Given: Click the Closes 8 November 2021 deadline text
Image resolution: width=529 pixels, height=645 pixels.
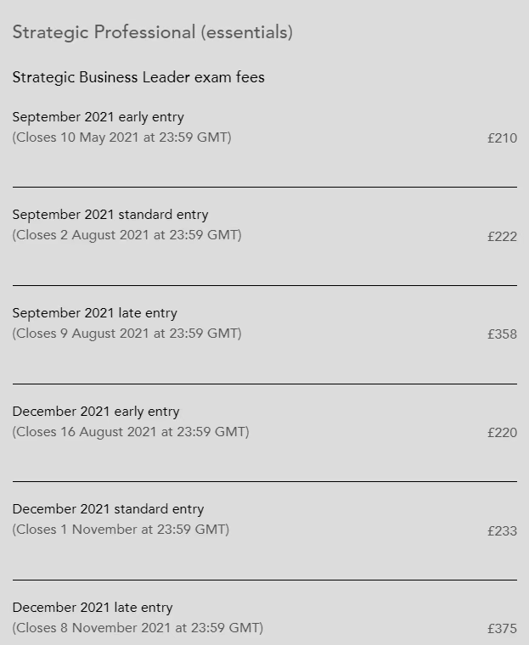Looking at the screenshot, I should (x=138, y=627).
